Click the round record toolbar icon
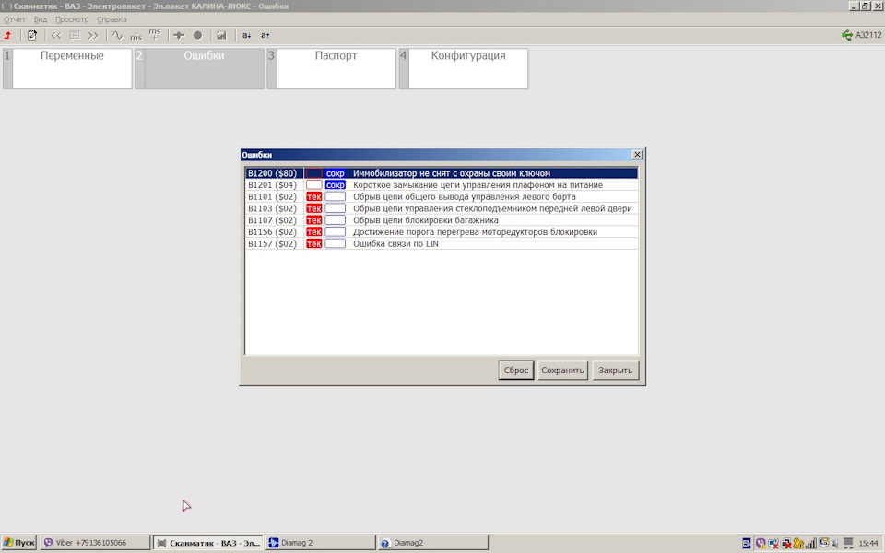Image resolution: width=885 pixels, height=553 pixels. click(197, 36)
